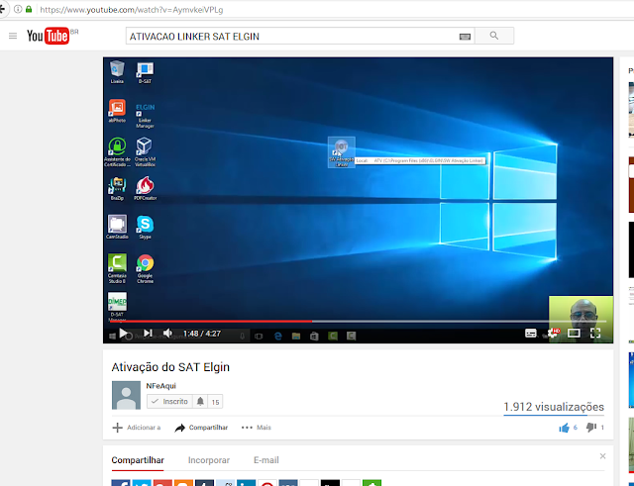Open the YouTube hamburger guide menu
The image size is (634, 486).
click(x=13, y=36)
